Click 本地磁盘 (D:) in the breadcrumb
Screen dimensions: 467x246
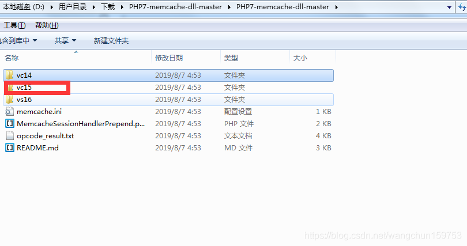[x=24, y=7]
